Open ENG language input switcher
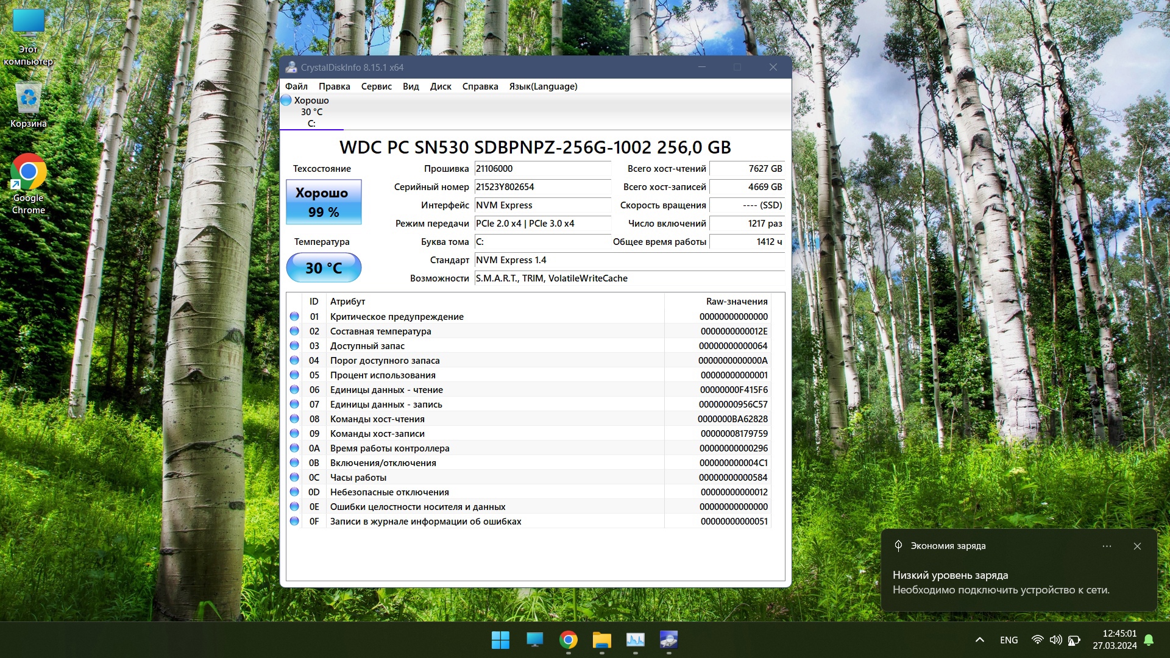 click(1009, 640)
